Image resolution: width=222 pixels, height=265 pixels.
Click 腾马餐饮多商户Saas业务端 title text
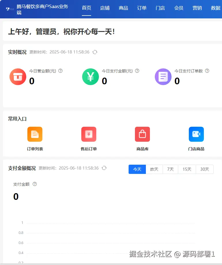tap(42, 9)
